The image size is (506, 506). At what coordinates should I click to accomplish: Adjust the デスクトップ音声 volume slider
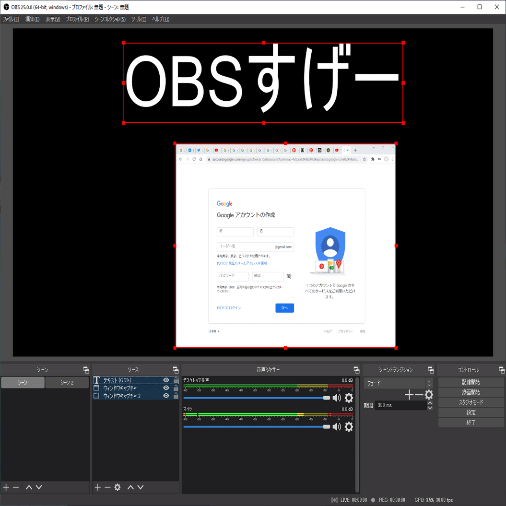257,398
